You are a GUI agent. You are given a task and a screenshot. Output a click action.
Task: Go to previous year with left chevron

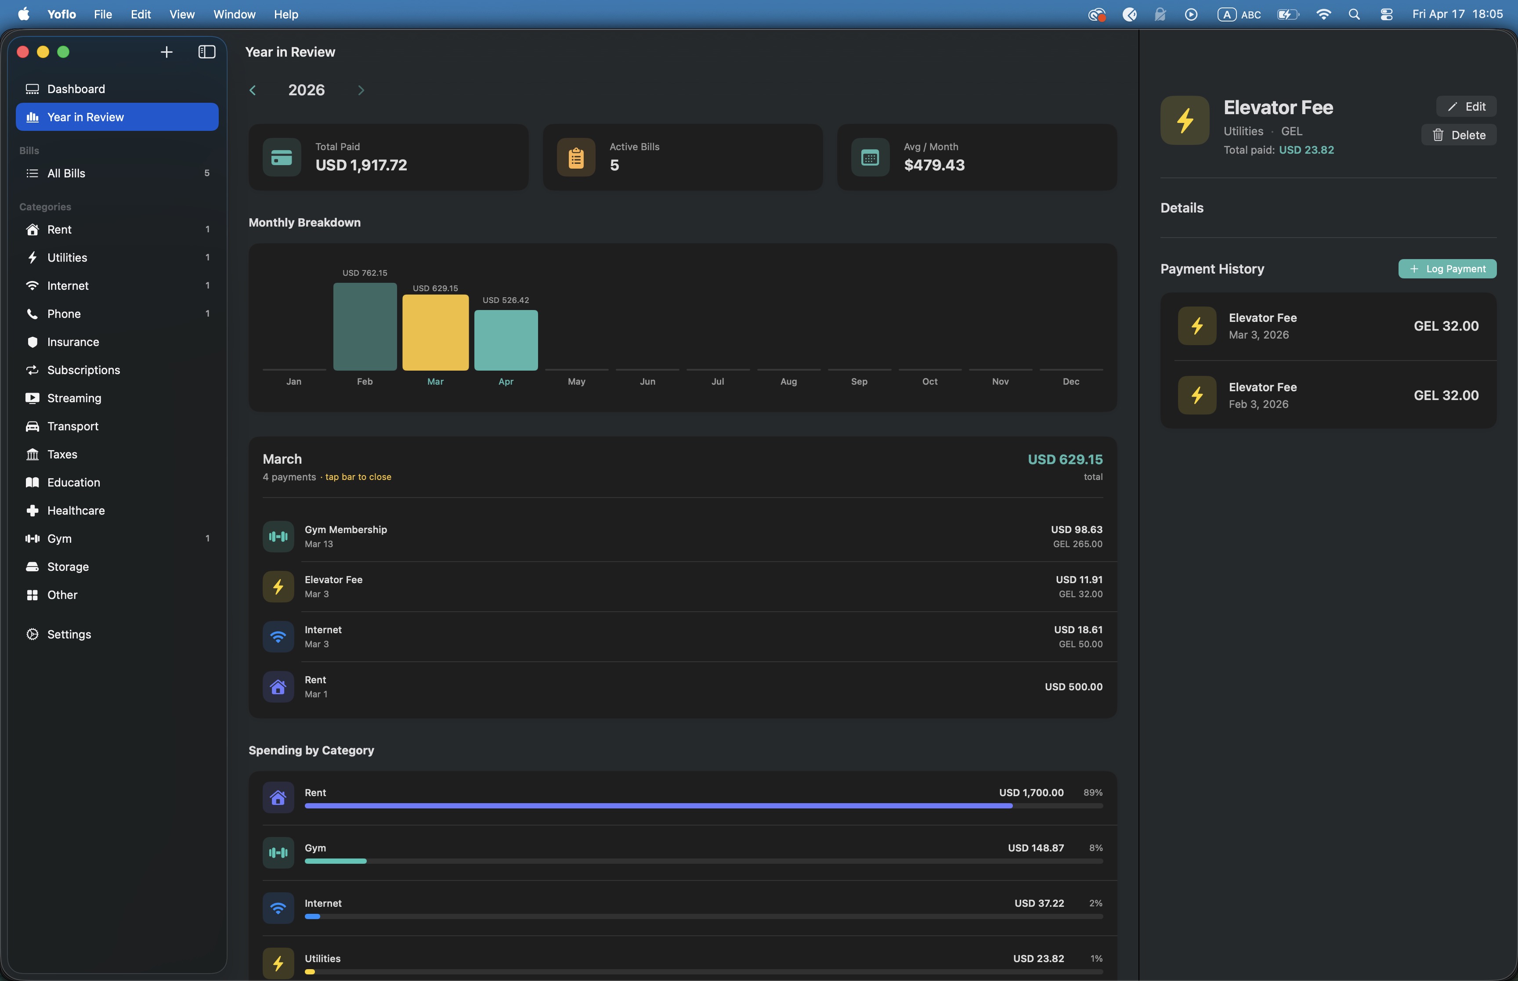tap(253, 90)
